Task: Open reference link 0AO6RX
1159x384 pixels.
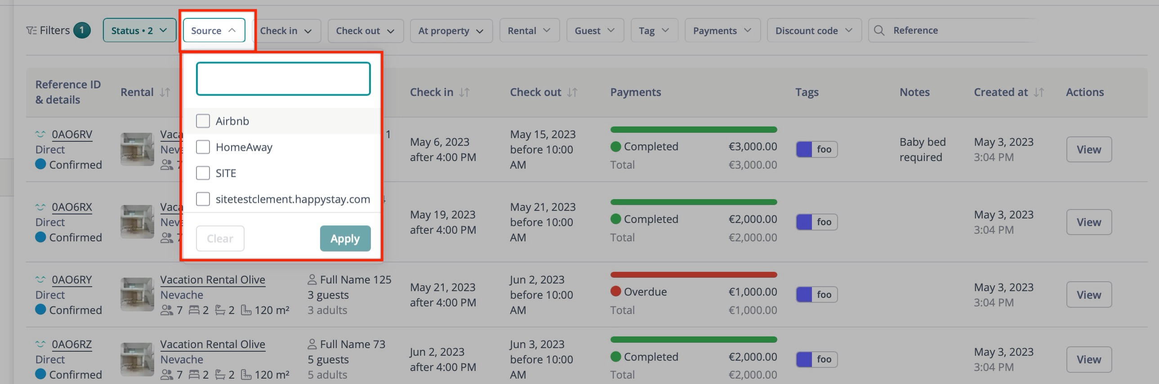Action: click(x=72, y=208)
